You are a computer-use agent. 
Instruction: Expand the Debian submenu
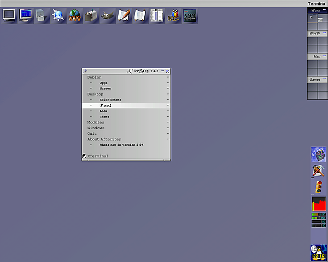click(94, 78)
